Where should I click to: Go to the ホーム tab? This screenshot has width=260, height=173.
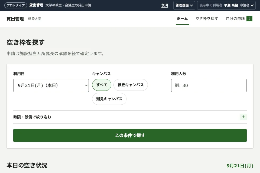click(x=182, y=19)
